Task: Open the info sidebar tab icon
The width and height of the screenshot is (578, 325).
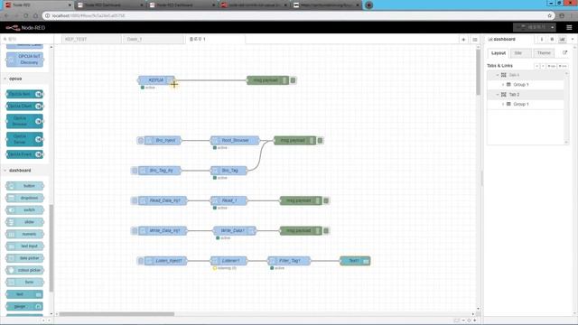Action: click(542, 39)
